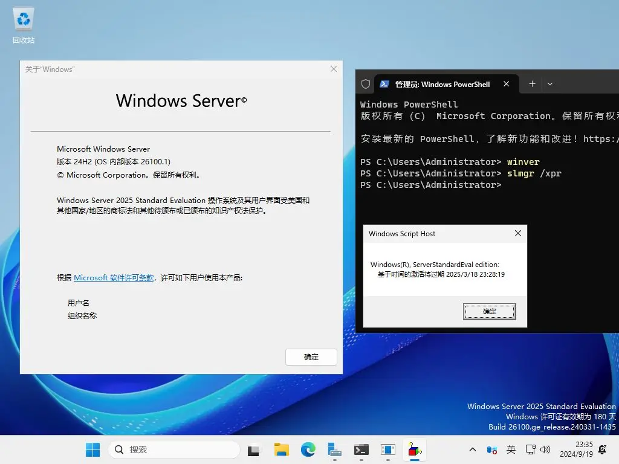Open the Windows Start menu

[x=92, y=449]
